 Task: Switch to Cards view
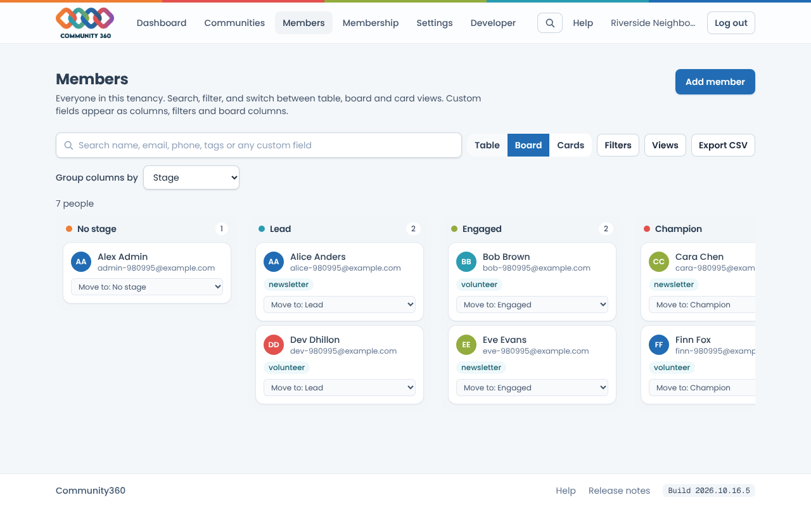point(571,145)
